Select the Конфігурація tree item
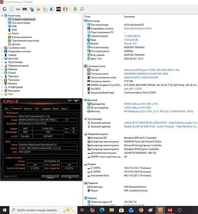The width and height of the screenshot is (198, 214). (x=15, y=87)
